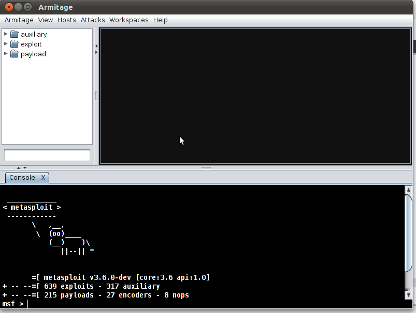Expand the auxiliary tree node

[x=6, y=35]
